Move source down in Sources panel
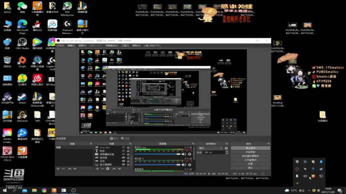The height and width of the screenshot is (194, 346). pyautogui.click(x=119, y=169)
